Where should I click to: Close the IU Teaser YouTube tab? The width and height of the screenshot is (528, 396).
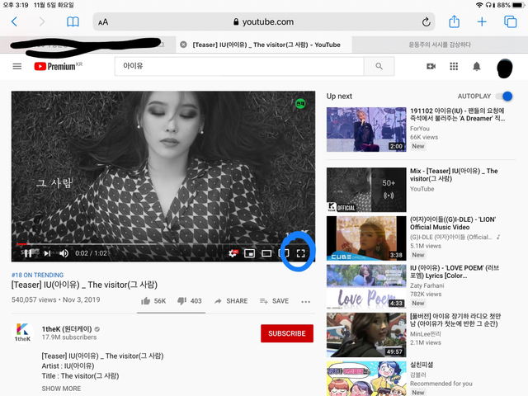pos(183,45)
